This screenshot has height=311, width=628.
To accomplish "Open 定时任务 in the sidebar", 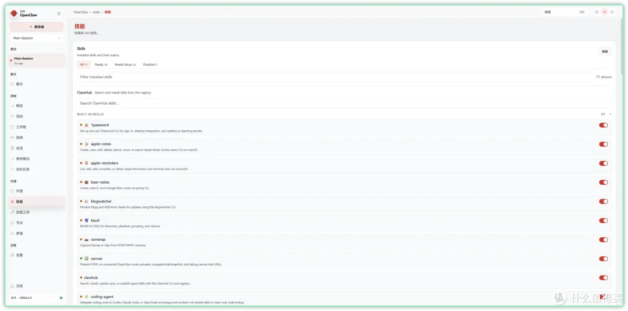I will [x=37, y=169].
